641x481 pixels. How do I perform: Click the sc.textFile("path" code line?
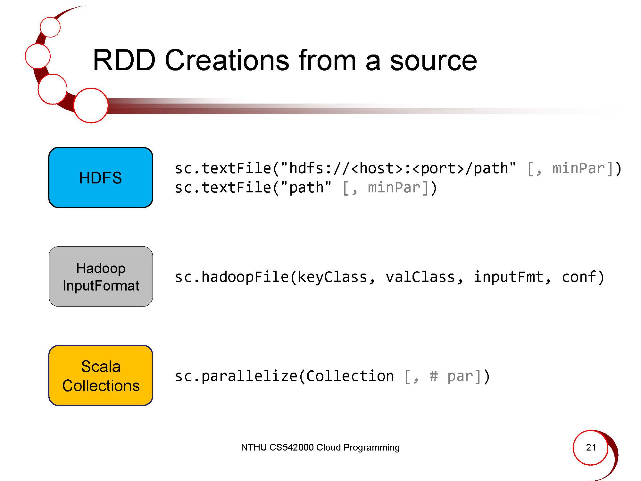tap(306, 188)
